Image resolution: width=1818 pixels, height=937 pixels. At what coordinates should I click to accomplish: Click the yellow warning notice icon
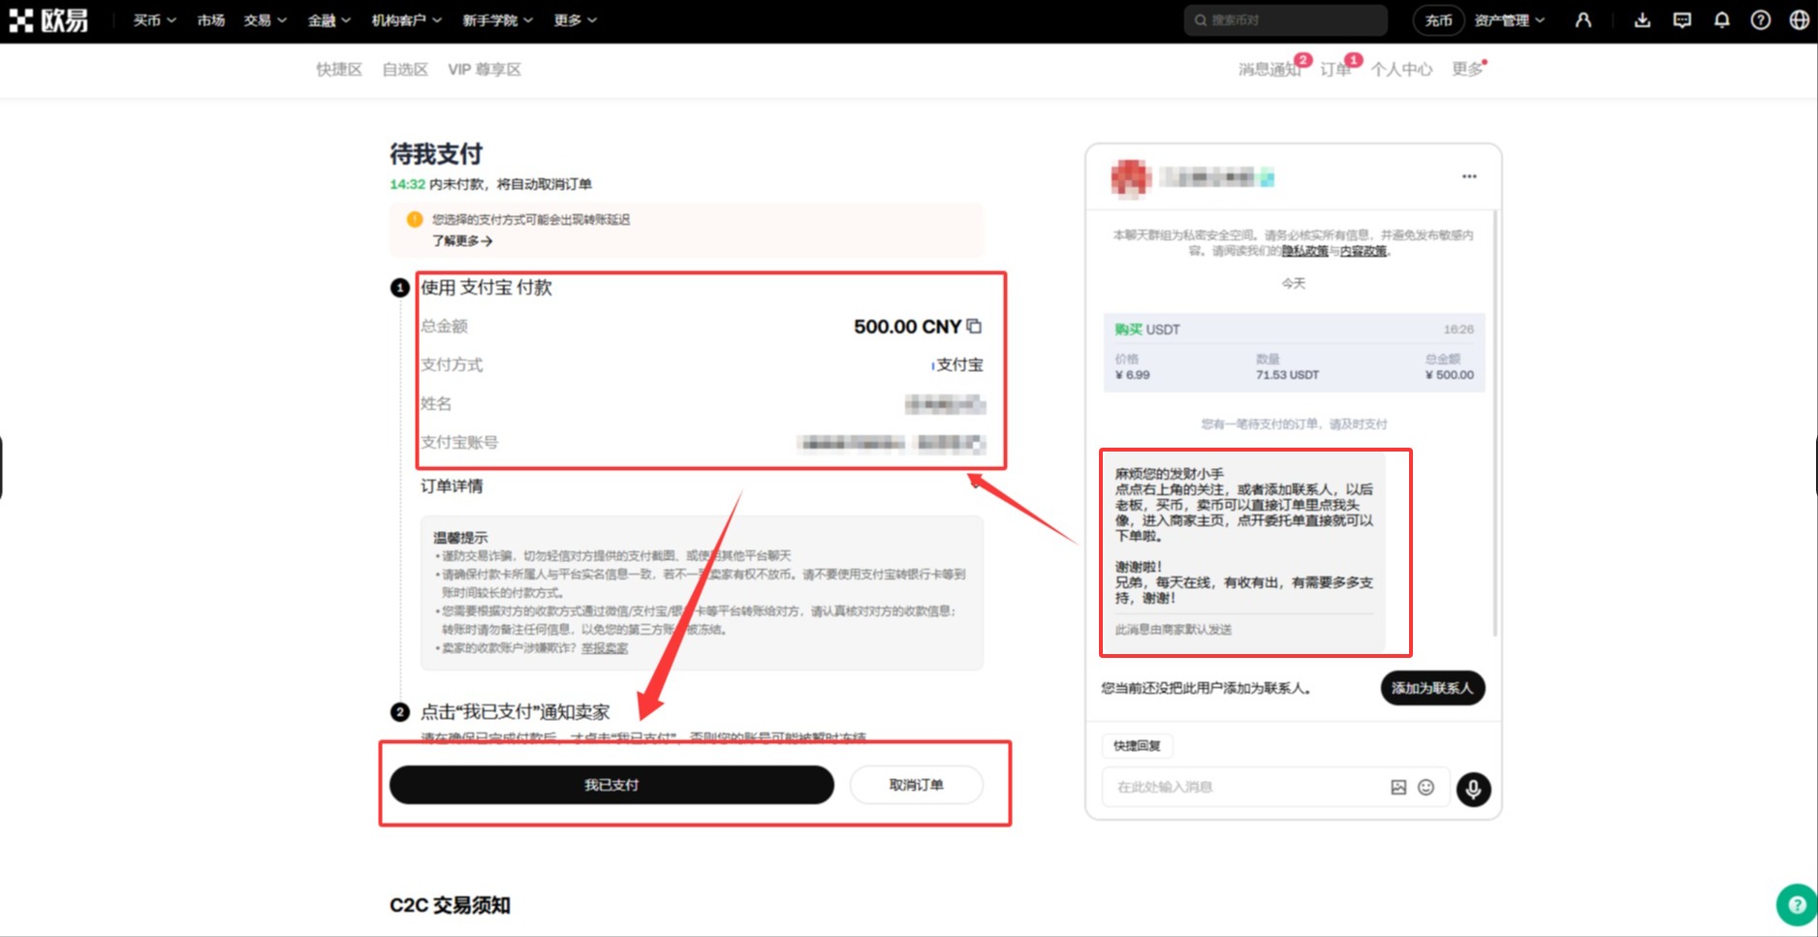point(415,220)
